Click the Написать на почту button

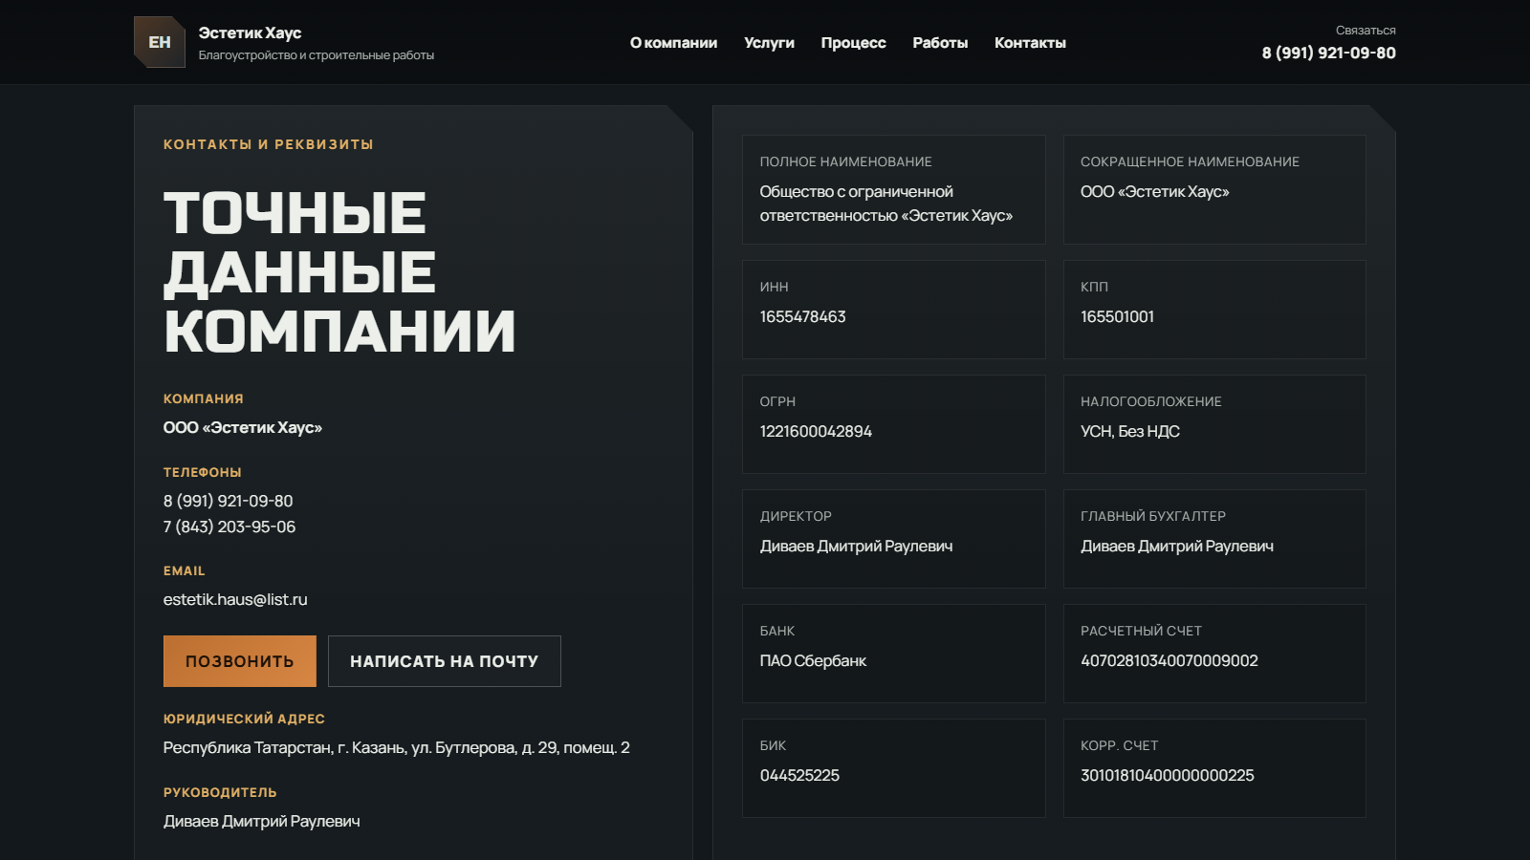(x=445, y=661)
